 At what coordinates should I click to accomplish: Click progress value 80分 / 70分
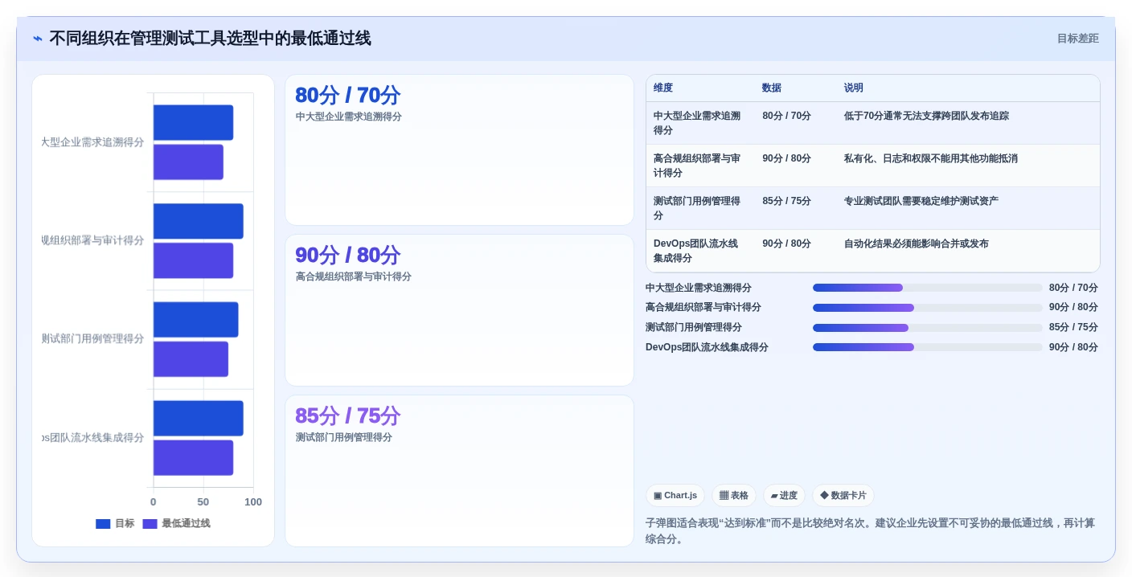click(x=1073, y=288)
